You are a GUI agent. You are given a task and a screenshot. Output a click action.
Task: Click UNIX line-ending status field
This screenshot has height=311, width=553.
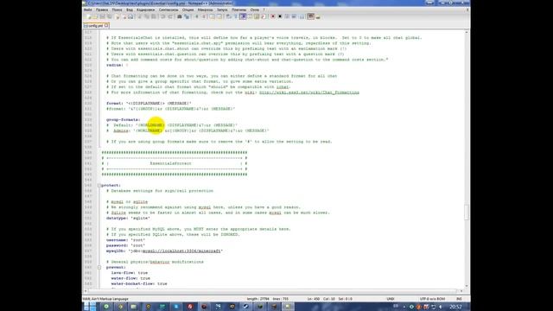391,299
